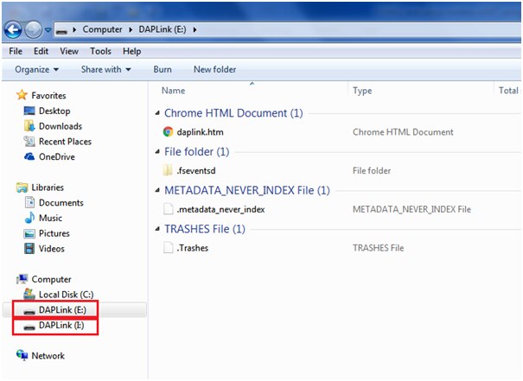Click the DAPLink (I:) drive icon in sidebar
523x381 pixels.
[x=29, y=327]
